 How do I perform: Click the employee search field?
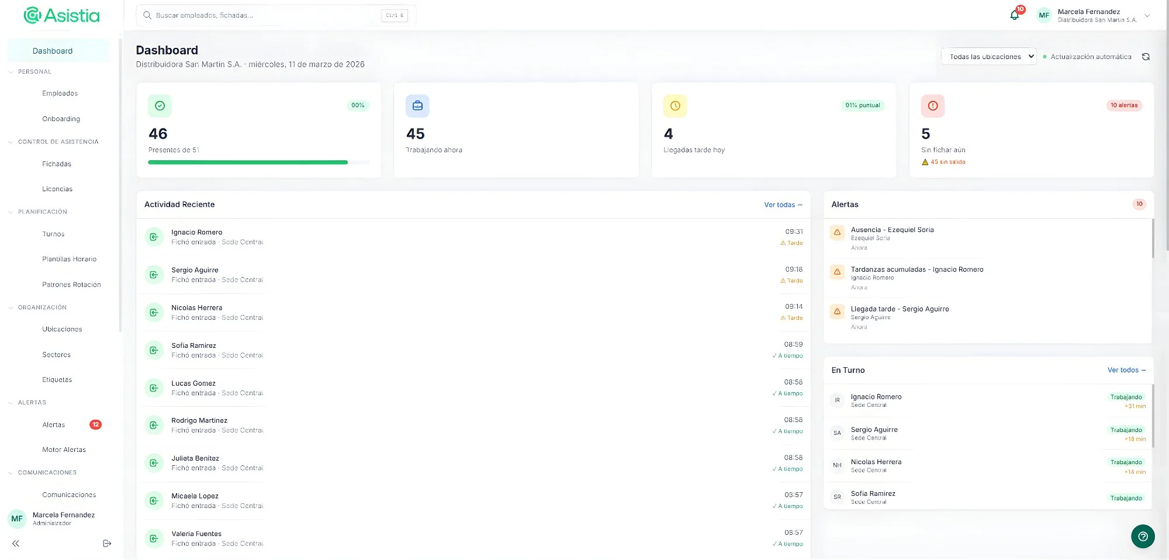263,15
